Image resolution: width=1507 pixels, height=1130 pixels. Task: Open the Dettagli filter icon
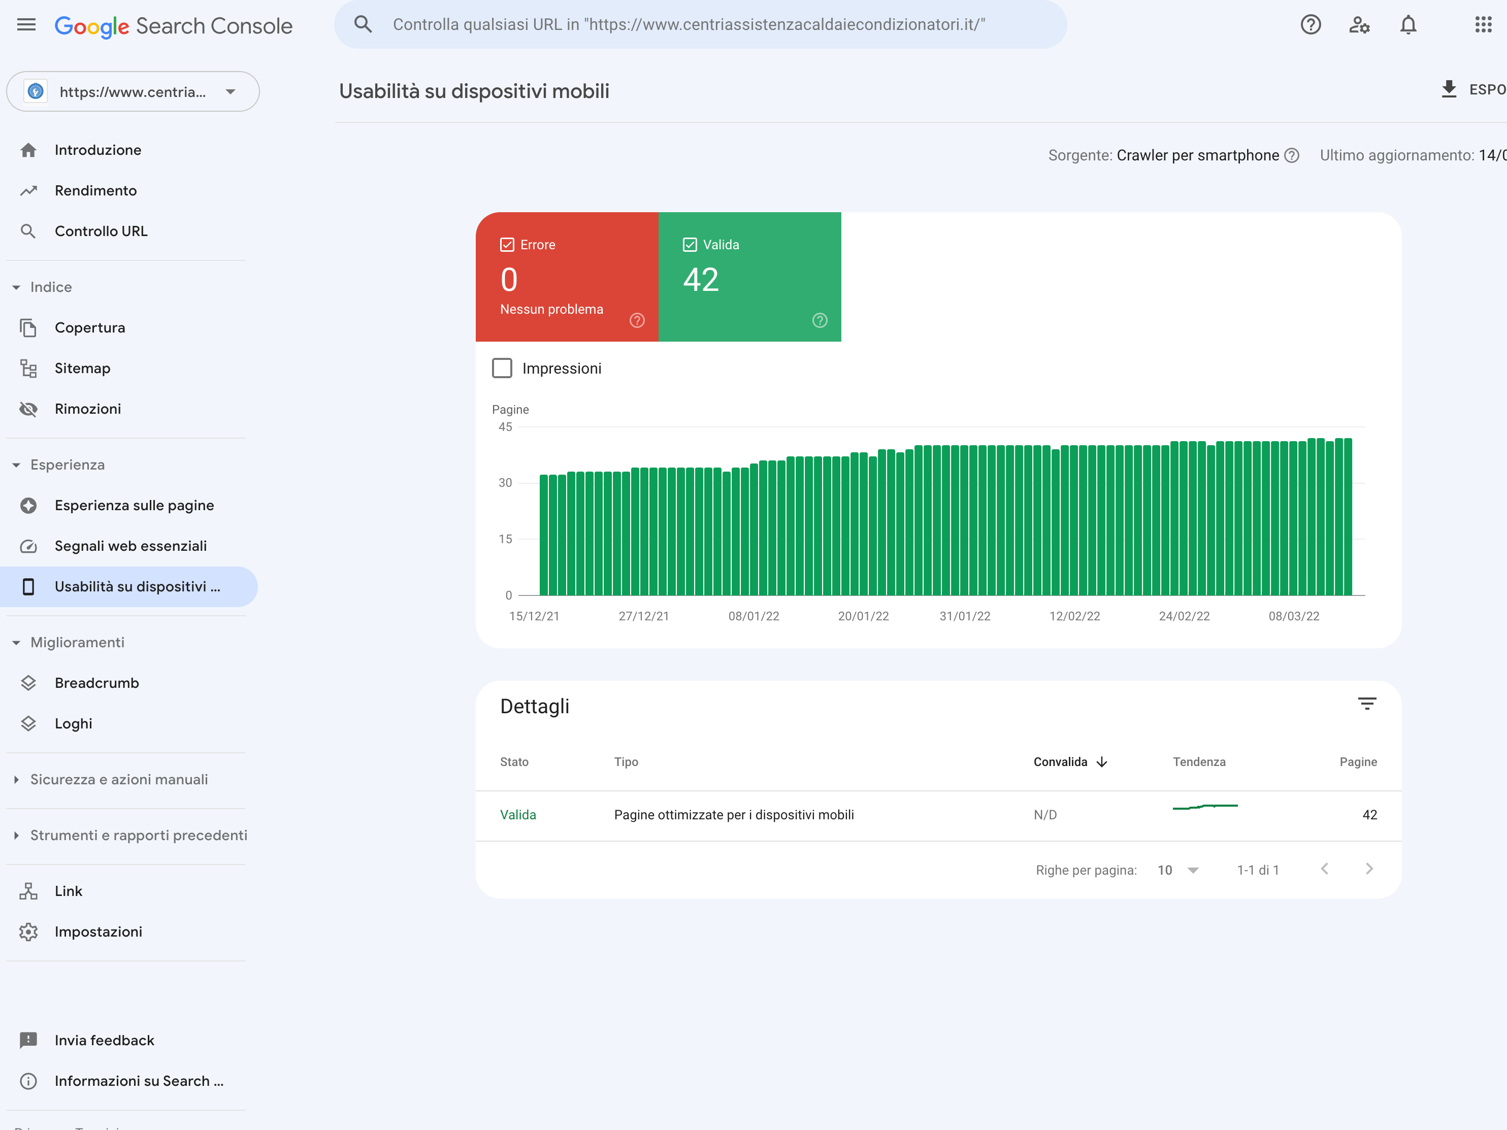1367,704
